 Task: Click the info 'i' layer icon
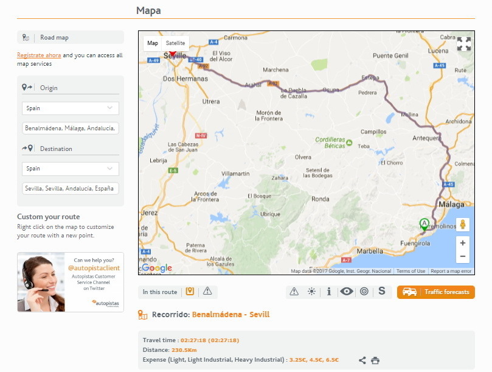329,292
